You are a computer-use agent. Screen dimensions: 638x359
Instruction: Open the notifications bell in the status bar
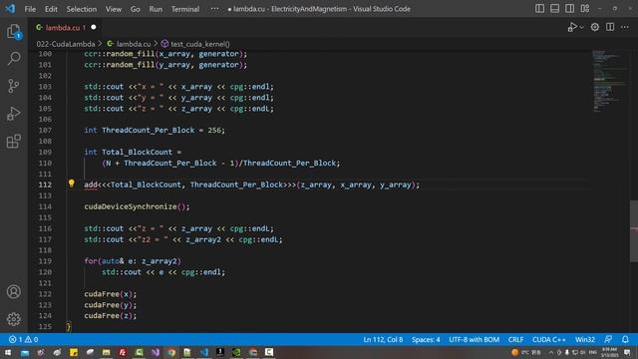(x=625, y=339)
